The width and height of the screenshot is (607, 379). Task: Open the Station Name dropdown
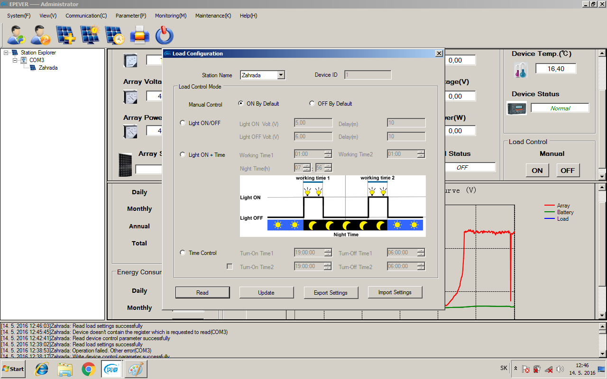click(x=281, y=75)
